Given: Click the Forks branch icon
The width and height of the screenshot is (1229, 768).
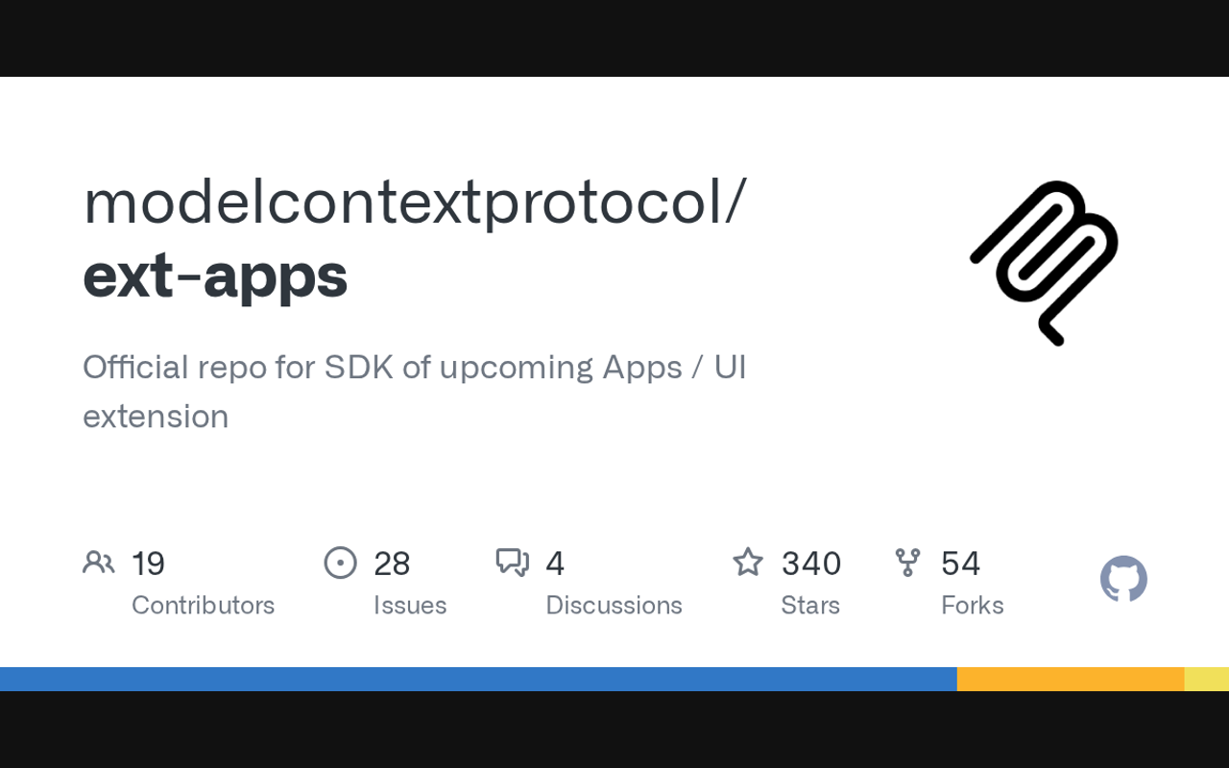Looking at the screenshot, I should tap(907, 563).
